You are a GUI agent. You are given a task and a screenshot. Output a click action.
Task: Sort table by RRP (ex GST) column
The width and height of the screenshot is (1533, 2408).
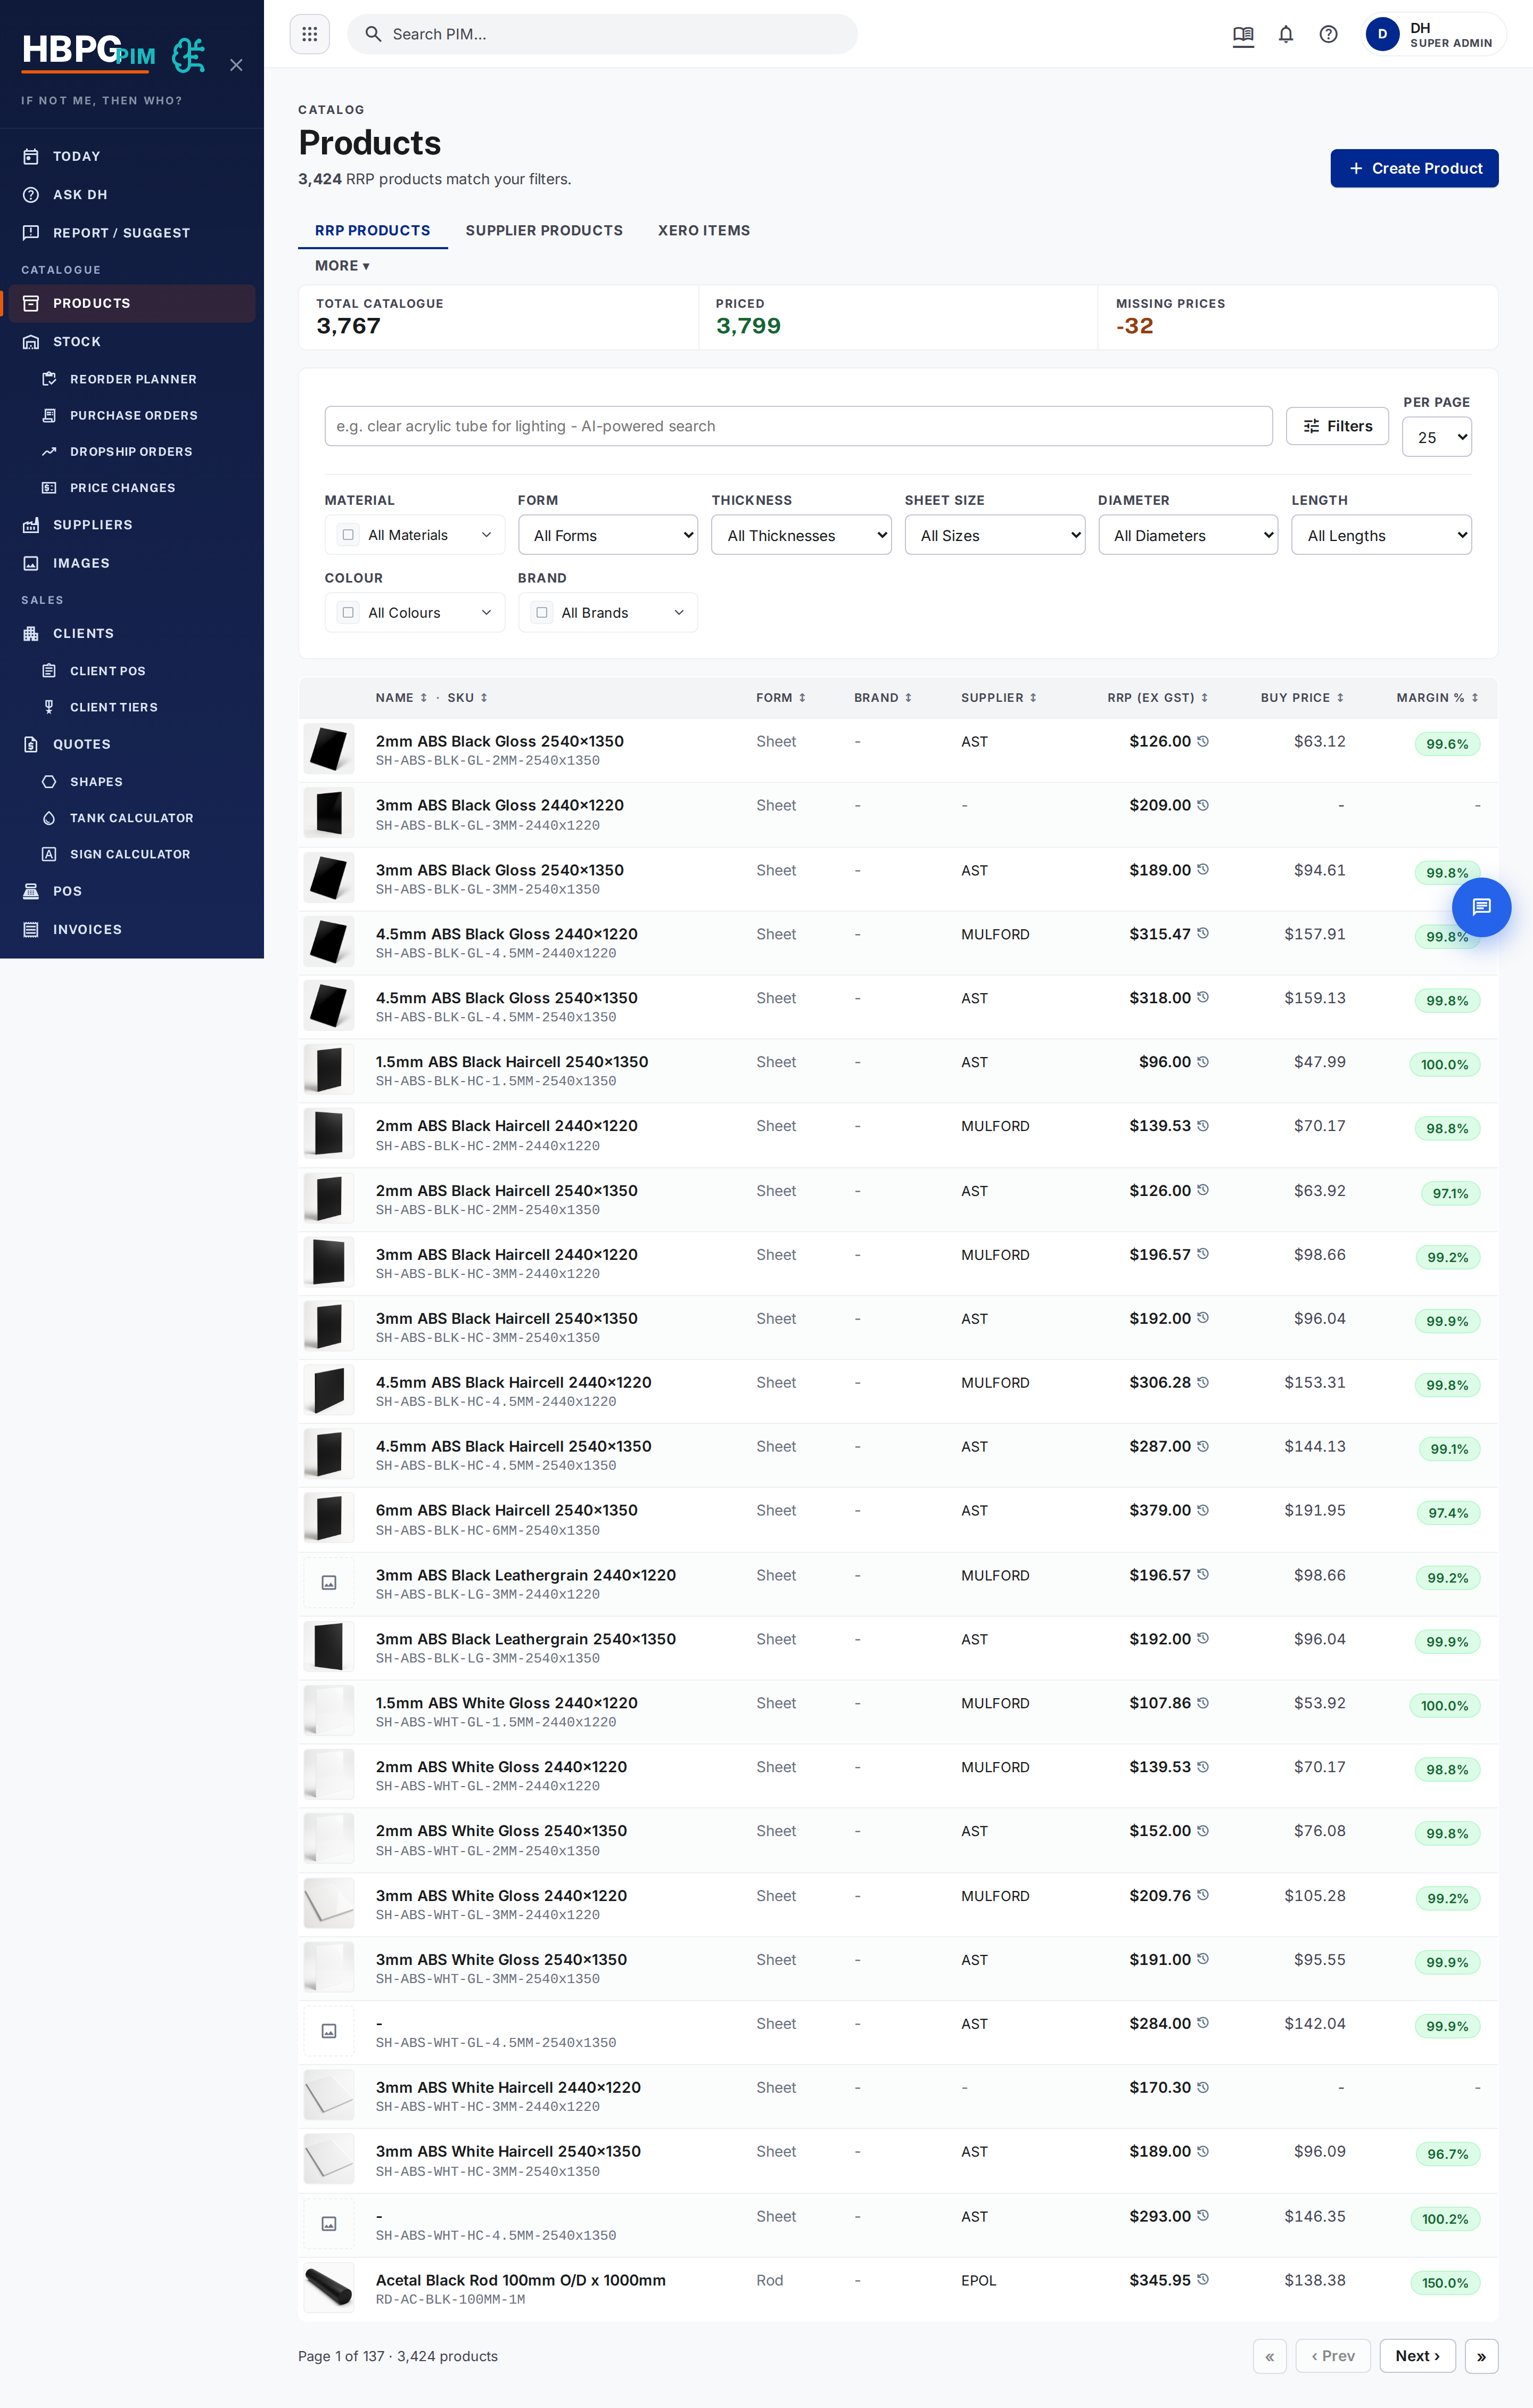tap(1157, 698)
